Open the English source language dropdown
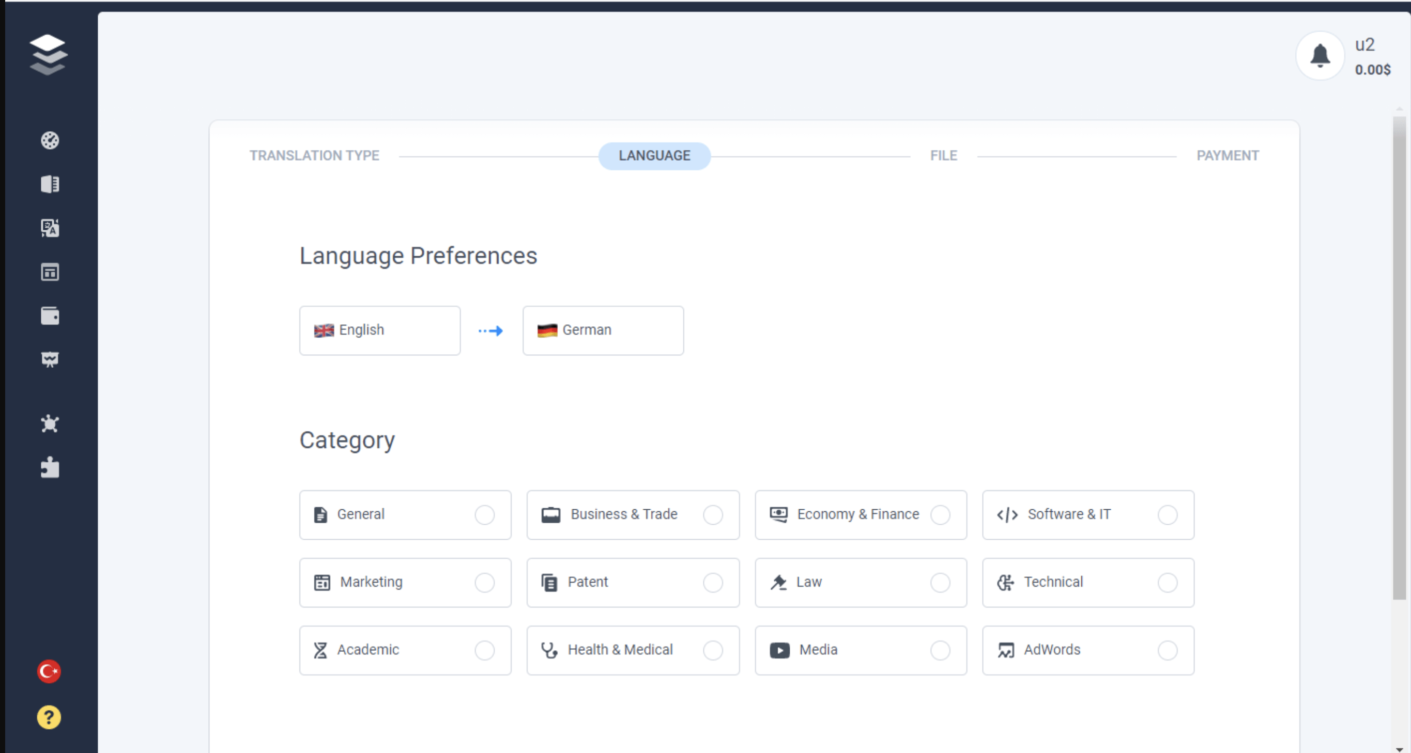This screenshot has width=1411, height=753. click(379, 330)
